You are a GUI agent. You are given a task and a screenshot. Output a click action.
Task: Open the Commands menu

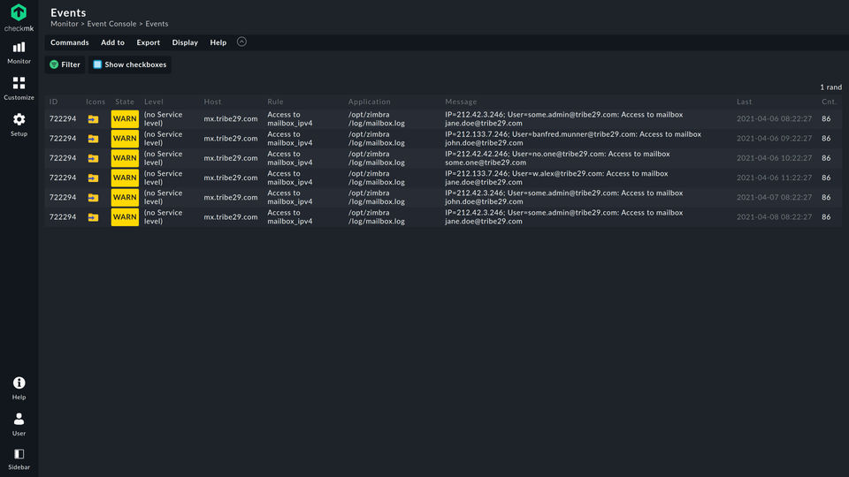69,42
